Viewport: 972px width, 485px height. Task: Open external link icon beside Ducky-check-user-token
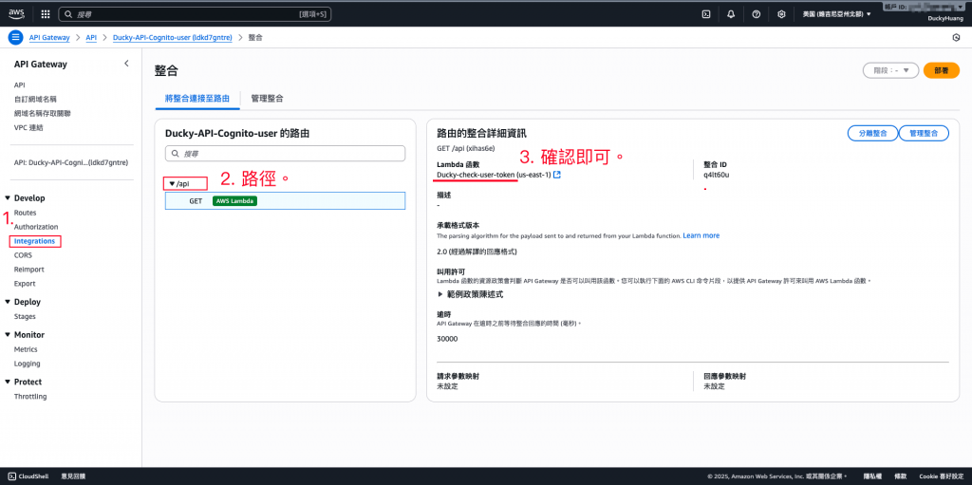tap(557, 175)
